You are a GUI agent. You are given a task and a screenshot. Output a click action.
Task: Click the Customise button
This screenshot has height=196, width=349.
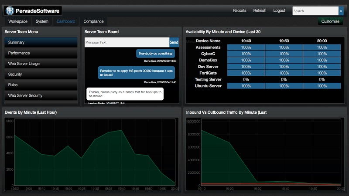click(330, 21)
